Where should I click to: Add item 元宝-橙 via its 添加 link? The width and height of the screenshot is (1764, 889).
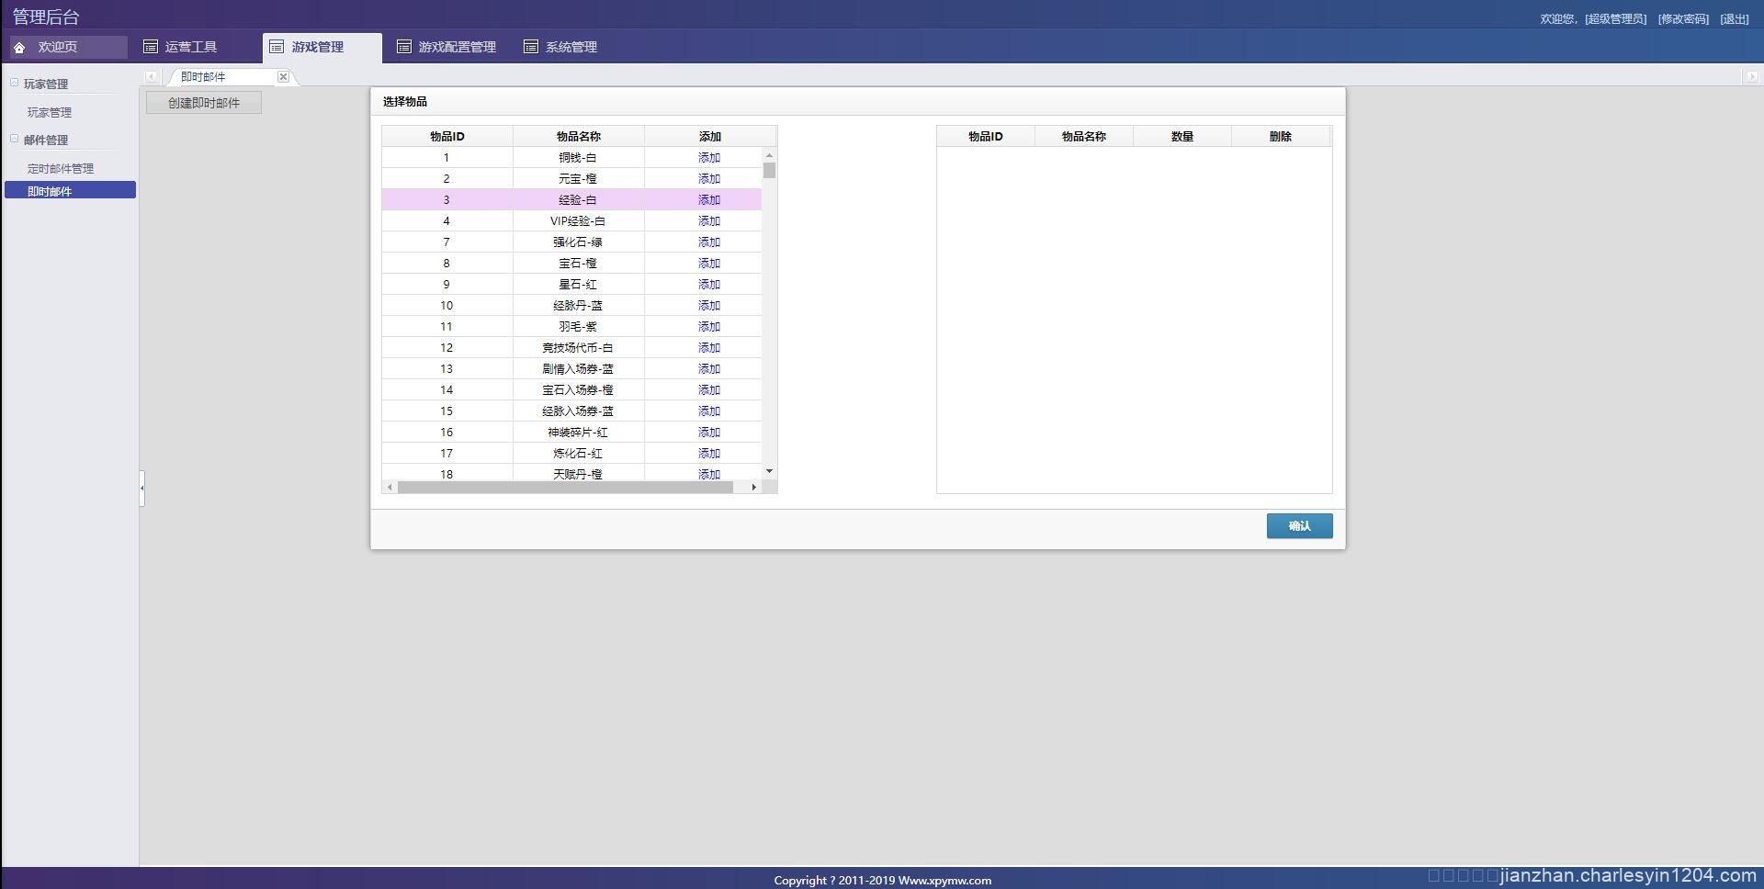[x=709, y=179]
